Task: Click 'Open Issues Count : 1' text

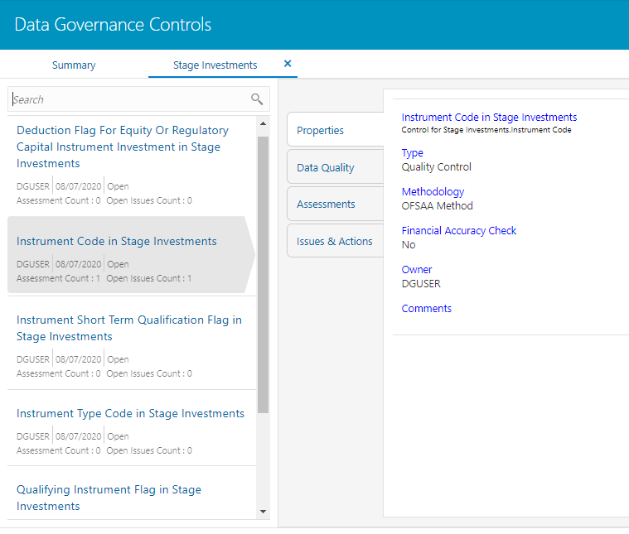Action: [x=149, y=278]
